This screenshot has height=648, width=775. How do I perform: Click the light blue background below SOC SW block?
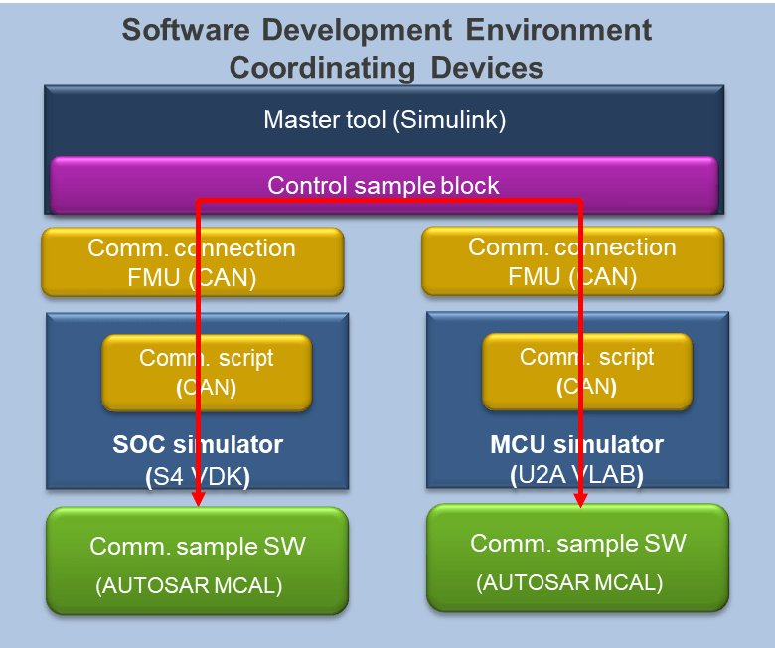click(x=197, y=631)
